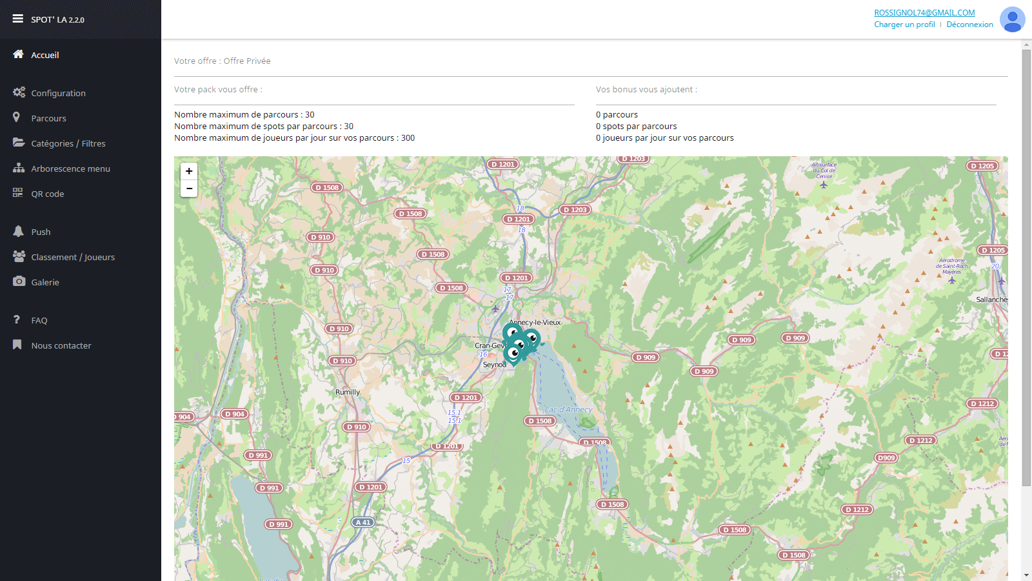
Task: Open Configuration via gears icon
Action: coord(19,92)
